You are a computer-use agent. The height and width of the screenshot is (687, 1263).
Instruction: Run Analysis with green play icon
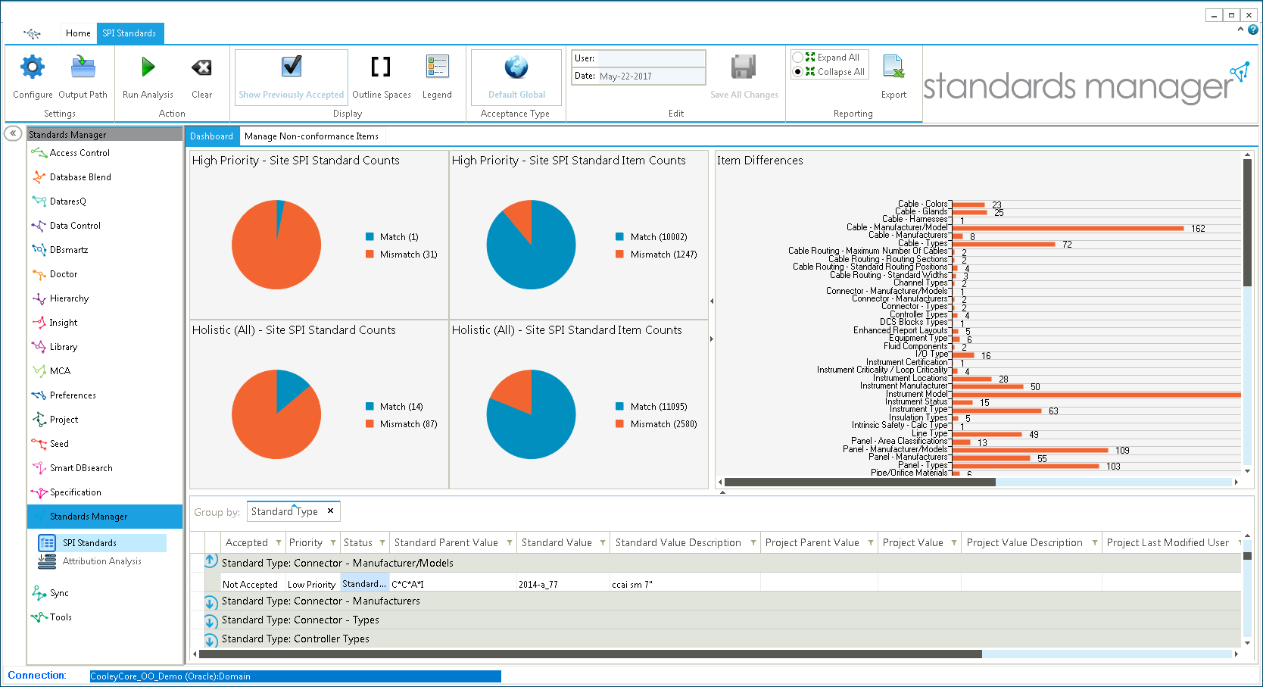point(148,67)
